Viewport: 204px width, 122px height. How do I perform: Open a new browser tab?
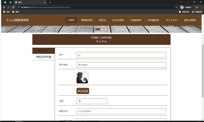pyautogui.click(x=50, y=2)
